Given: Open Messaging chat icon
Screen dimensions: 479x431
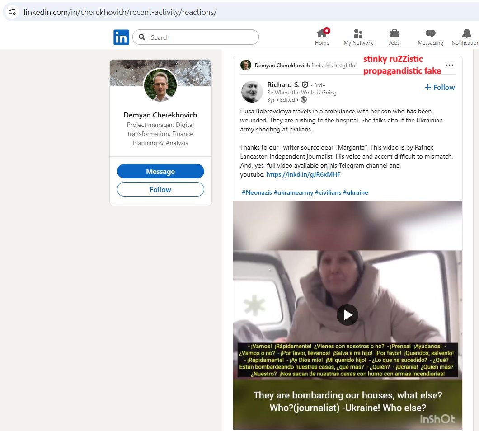Looking at the screenshot, I should pyautogui.click(x=430, y=33).
